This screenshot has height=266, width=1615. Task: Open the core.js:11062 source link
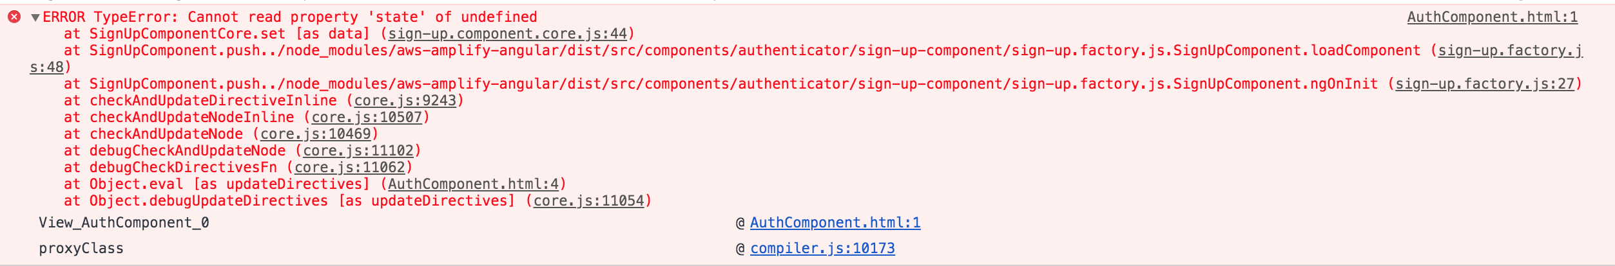(x=350, y=168)
